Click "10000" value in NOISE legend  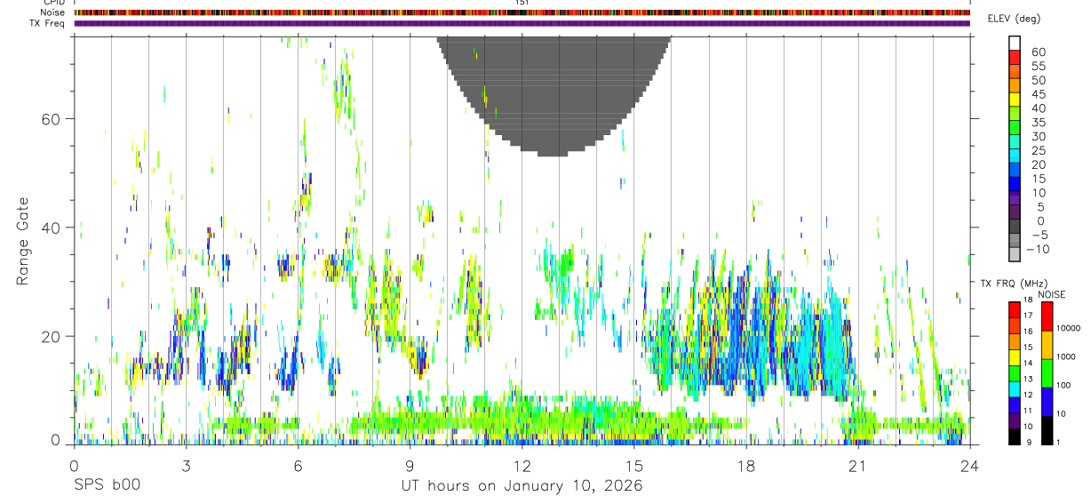click(1067, 329)
